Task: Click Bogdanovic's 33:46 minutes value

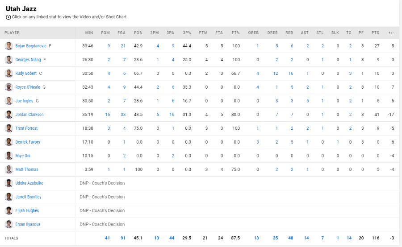Action: click(x=88, y=46)
